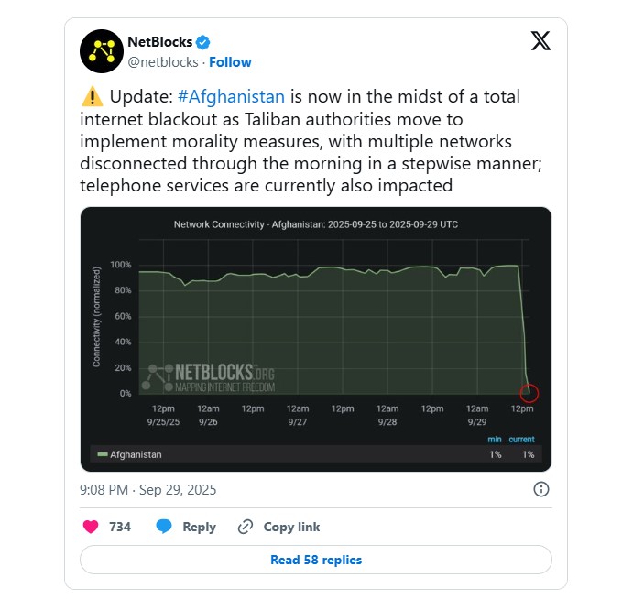
Task: Open the X logo link
Action: click(x=540, y=41)
